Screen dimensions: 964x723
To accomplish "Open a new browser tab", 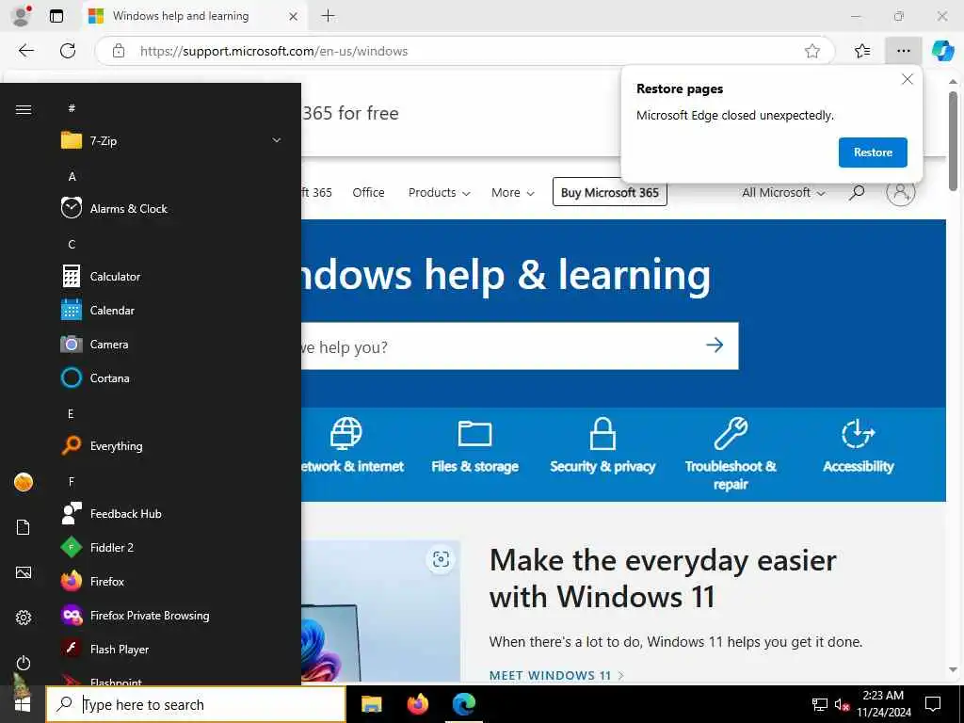I will (329, 16).
